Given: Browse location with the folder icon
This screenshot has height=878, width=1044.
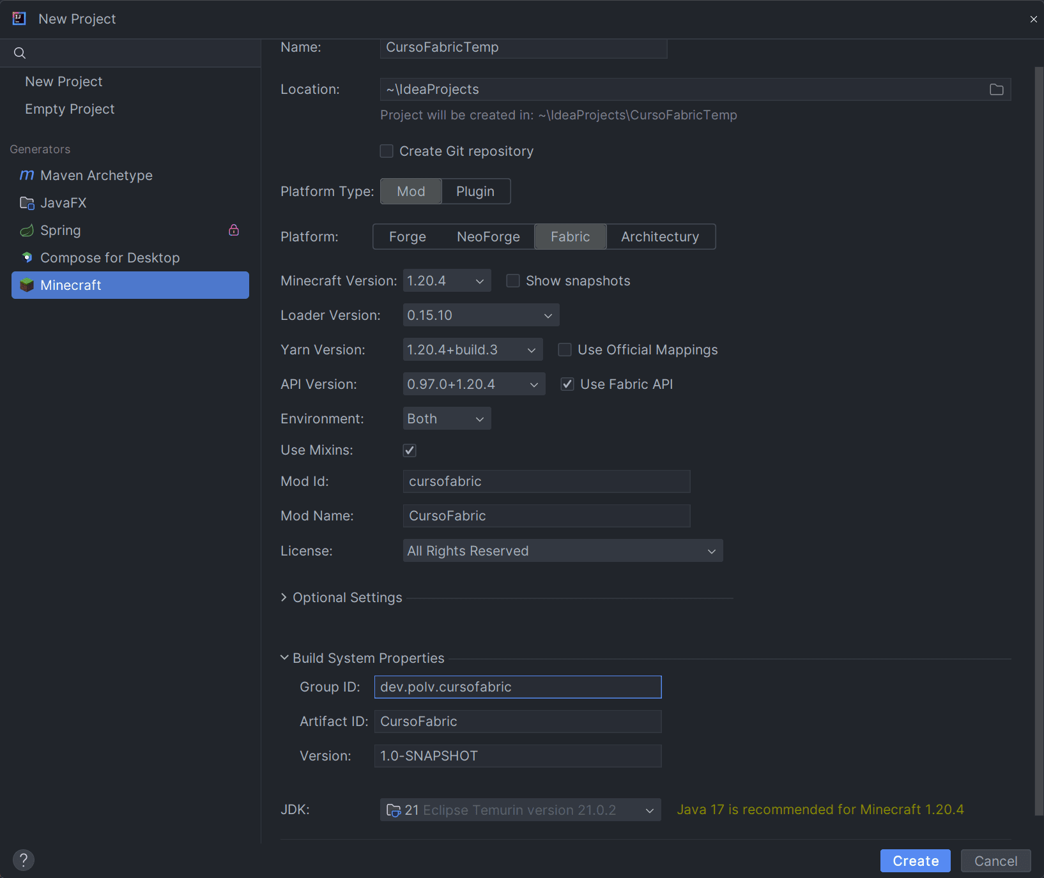Looking at the screenshot, I should (x=997, y=89).
